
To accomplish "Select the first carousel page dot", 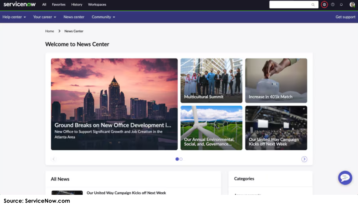I will click(177, 159).
